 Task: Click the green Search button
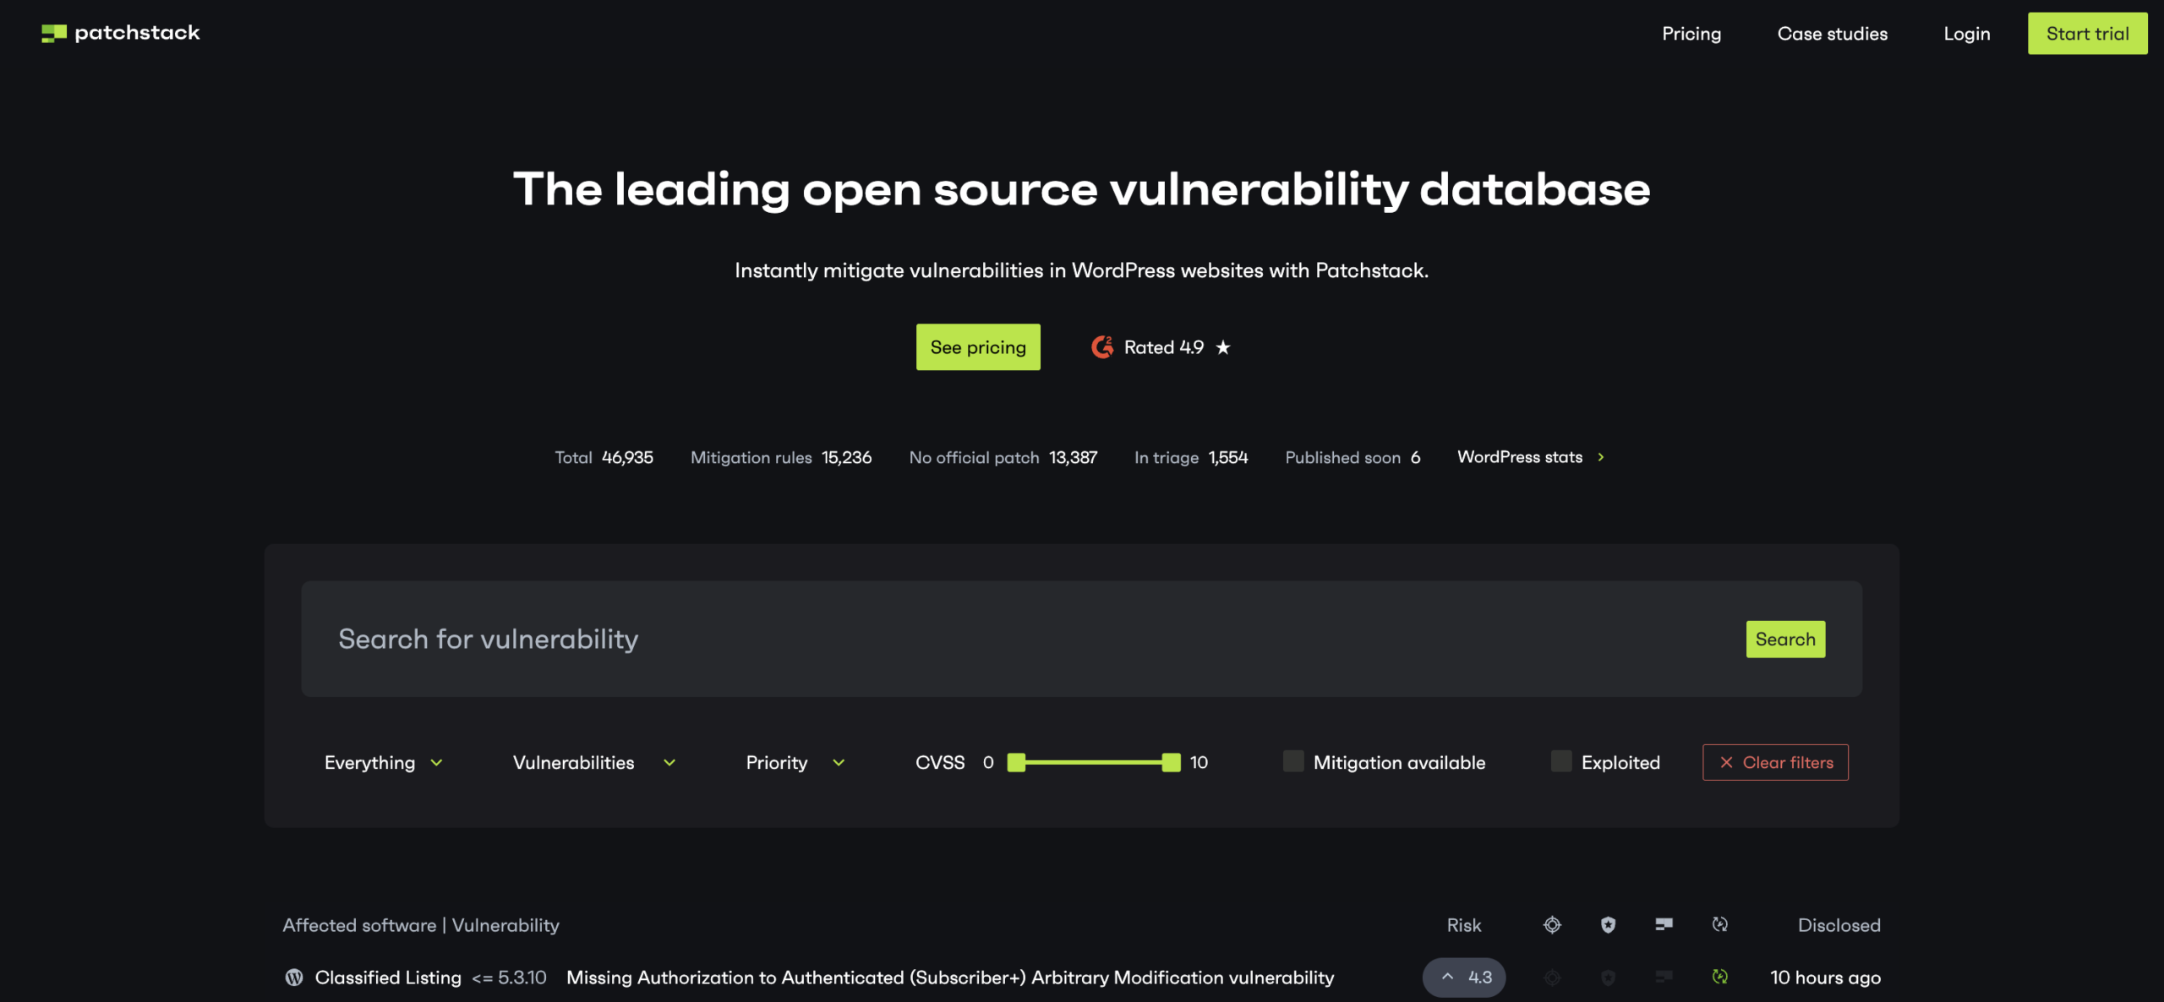click(1785, 640)
